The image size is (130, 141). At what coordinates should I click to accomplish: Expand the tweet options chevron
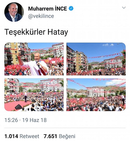coord(124,8)
